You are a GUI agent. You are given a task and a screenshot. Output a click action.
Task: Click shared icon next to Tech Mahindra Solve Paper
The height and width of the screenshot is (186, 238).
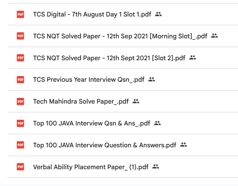tap(136, 101)
